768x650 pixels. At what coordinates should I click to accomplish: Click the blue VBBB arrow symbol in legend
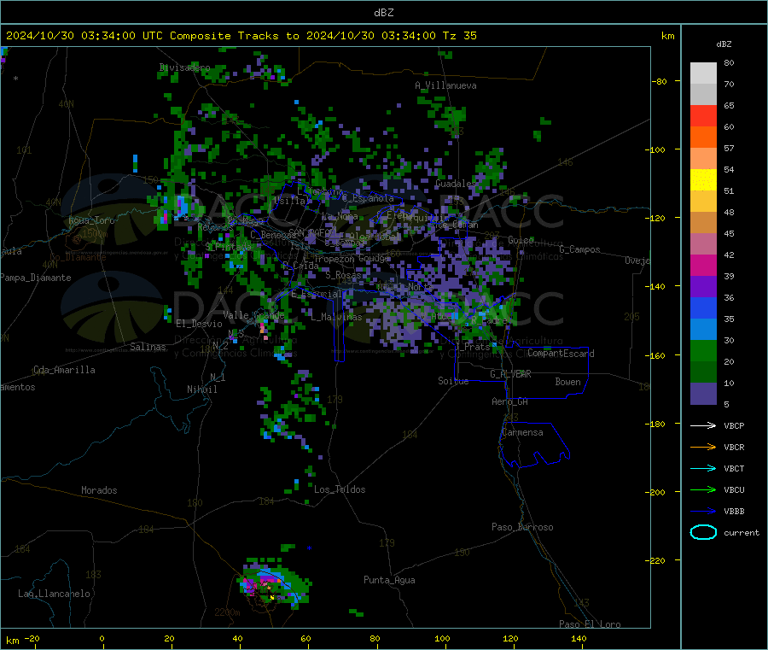tap(703, 512)
